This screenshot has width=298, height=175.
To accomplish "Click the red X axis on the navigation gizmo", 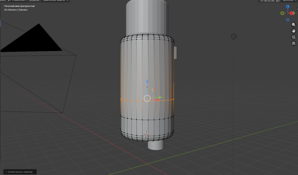I will pos(292,13).
